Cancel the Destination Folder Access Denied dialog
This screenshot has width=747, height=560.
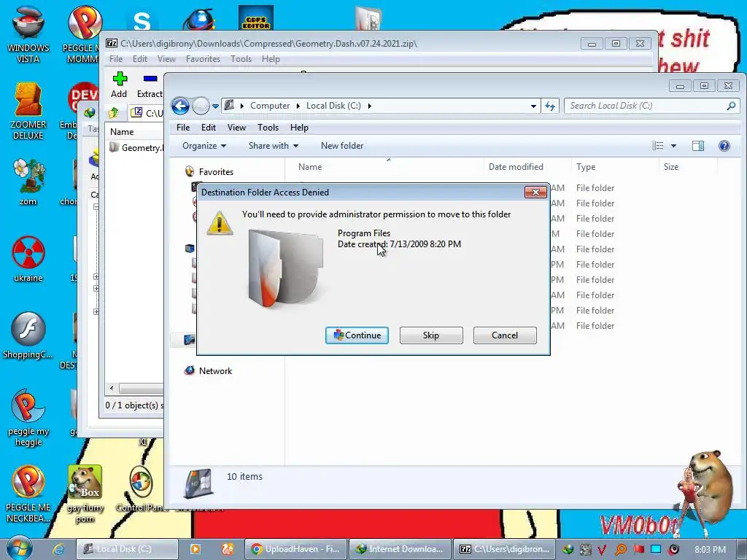505,335
